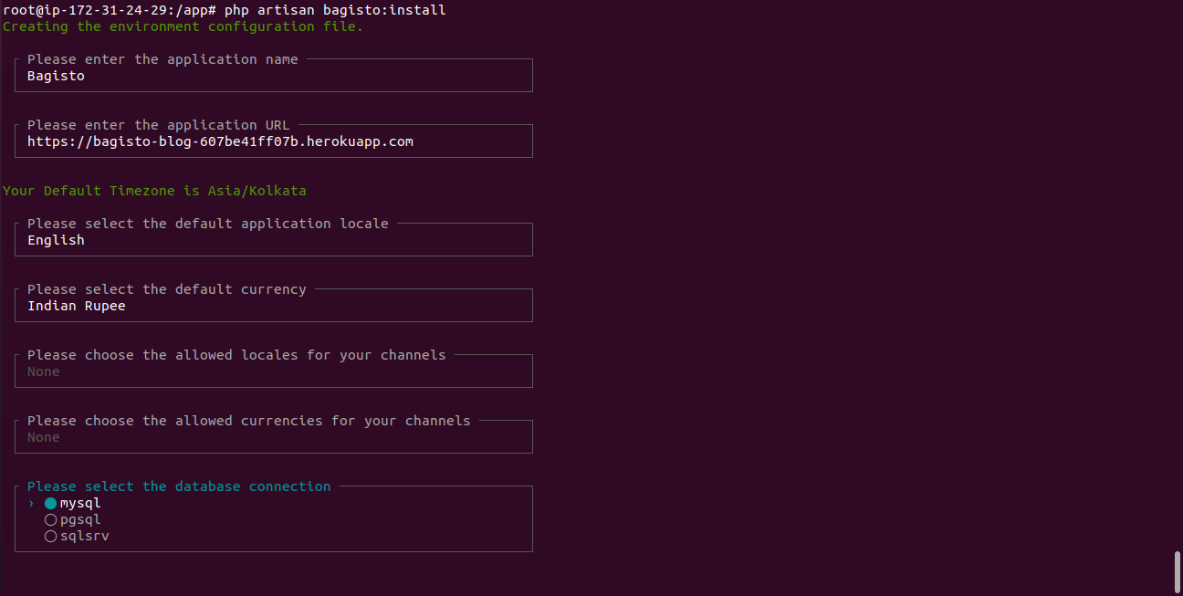Screen dimensions: 1183x596
Task: Click 'Please select the default application locale' label
Action: pos(208,224)
